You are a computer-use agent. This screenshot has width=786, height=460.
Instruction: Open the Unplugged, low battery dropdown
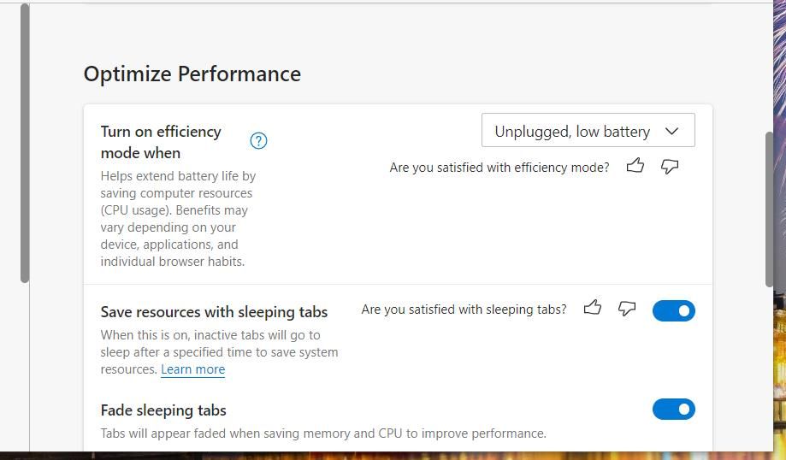588,130
